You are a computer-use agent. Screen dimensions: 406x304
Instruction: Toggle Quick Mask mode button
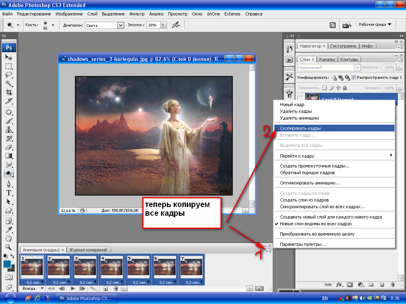tap(9, 277)
